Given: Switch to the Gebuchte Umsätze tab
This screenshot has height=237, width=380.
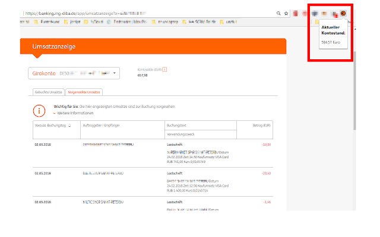Looking at the screenshot, I should click(49, 92).
